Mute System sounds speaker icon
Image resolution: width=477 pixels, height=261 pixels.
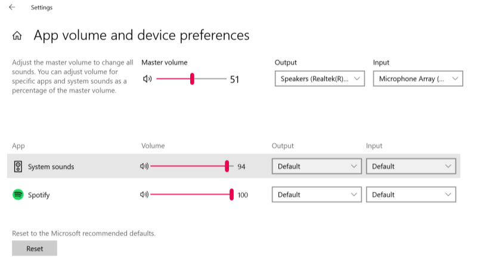[144, 166]
